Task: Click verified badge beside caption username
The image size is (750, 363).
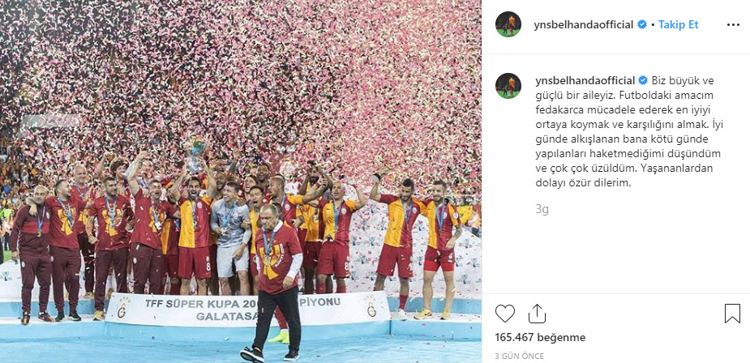Action: (643, 80)
